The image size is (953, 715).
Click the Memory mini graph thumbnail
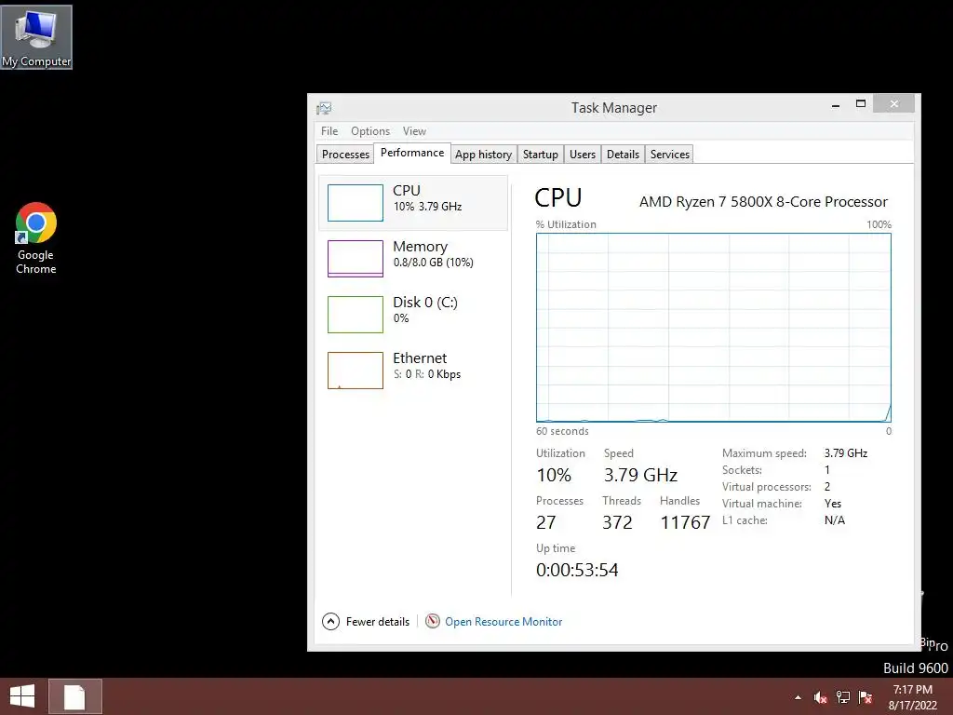[356, 259]
